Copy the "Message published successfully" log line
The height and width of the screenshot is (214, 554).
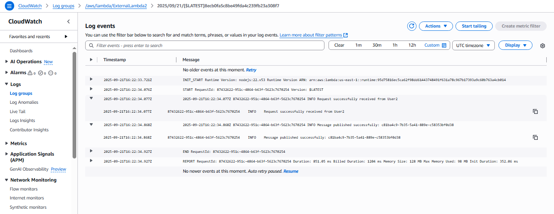pyautogui.click(x=535, y=137)
